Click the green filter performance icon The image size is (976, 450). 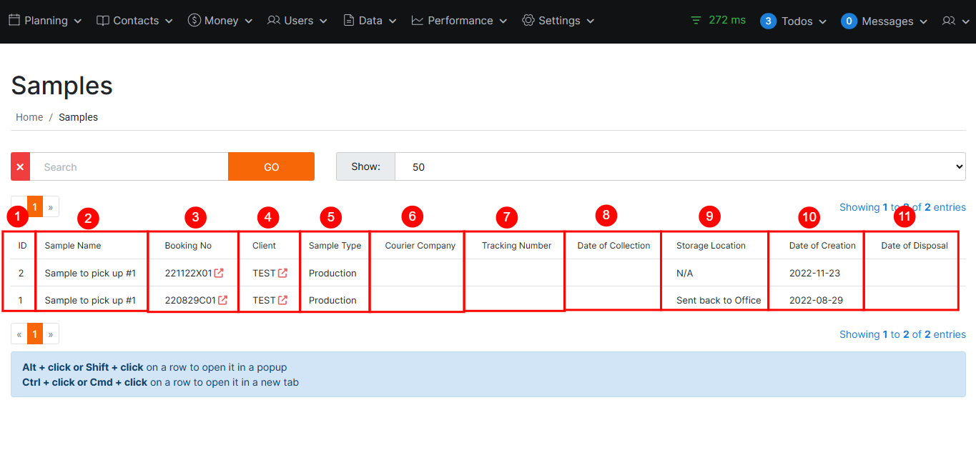click(696, 21)
